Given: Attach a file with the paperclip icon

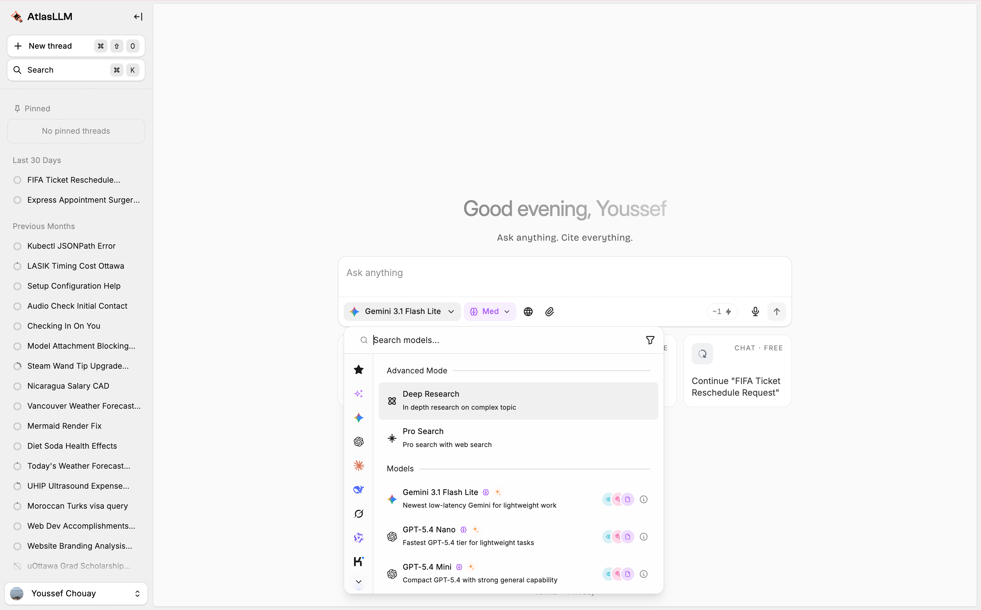Looking at the screenshot, I should pos(549,311).
